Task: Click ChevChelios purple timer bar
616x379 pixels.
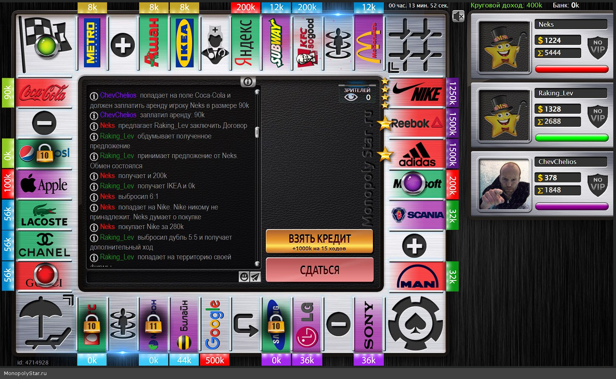Action: pyautogui.click(x=572, y=207)
